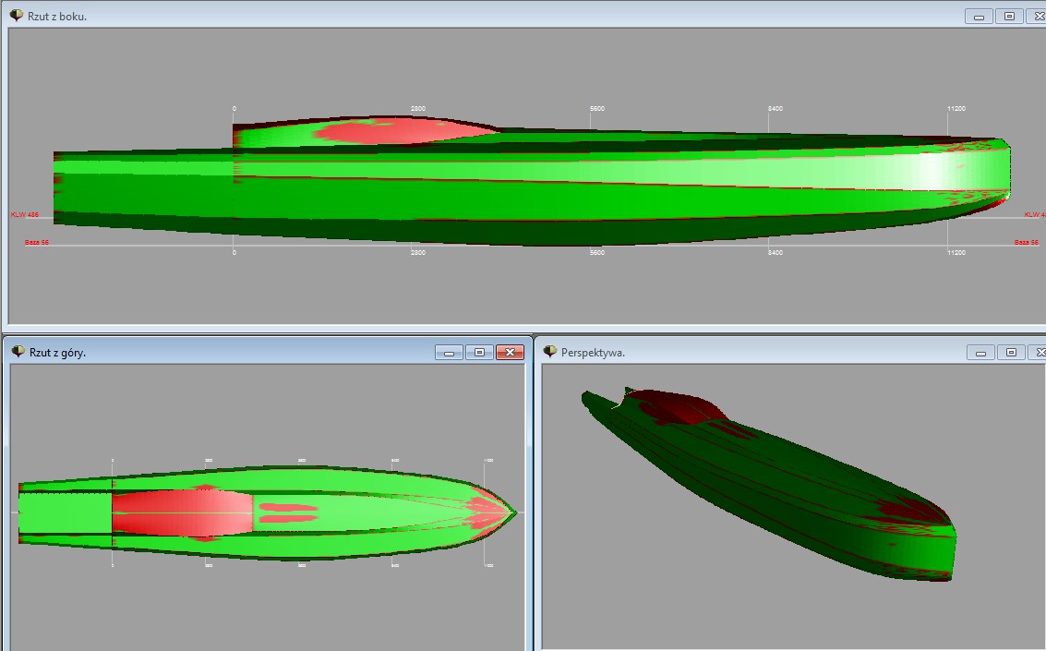Click '5600' on the upper side-view scale
1046x651 pixels.
tap(597, 108)
